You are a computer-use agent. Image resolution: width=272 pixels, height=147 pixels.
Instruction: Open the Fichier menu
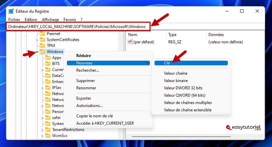pyautogui.click(x=14, y=20)
